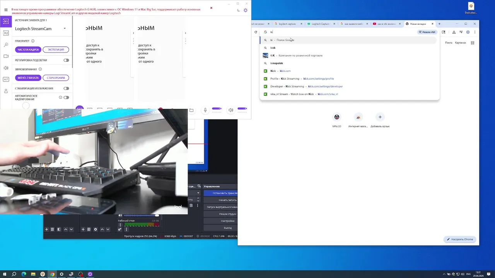Click Режим студии button in OBS
The height and width of the screenshot is (278, 495).
(x=220, y=214)
